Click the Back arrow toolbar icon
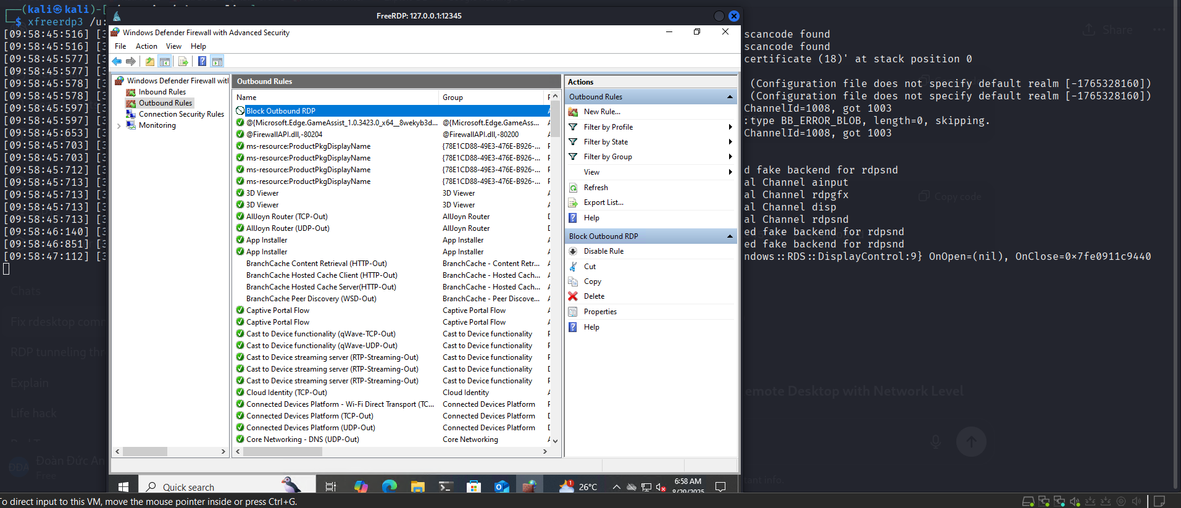 click(117, 61)
